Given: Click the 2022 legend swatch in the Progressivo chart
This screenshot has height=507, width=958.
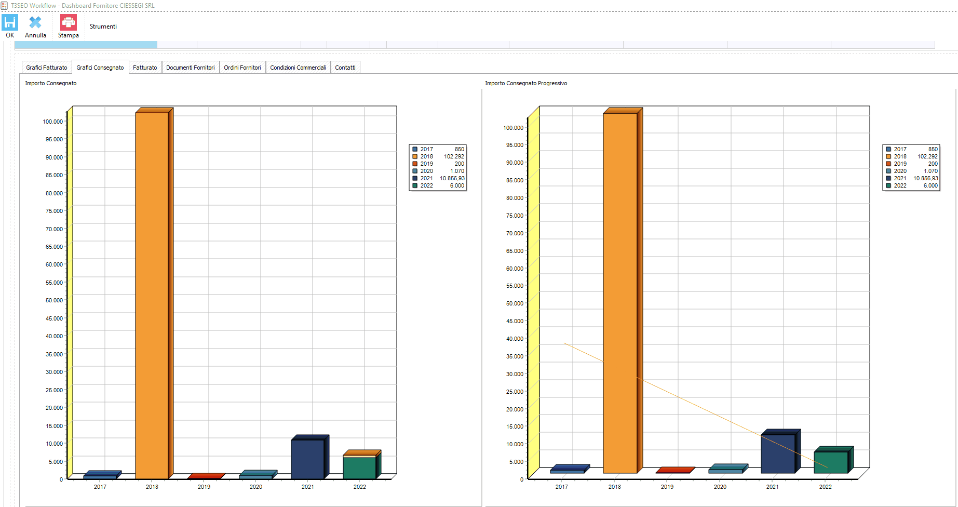Looking at the screenshot, I should point(888,185).
